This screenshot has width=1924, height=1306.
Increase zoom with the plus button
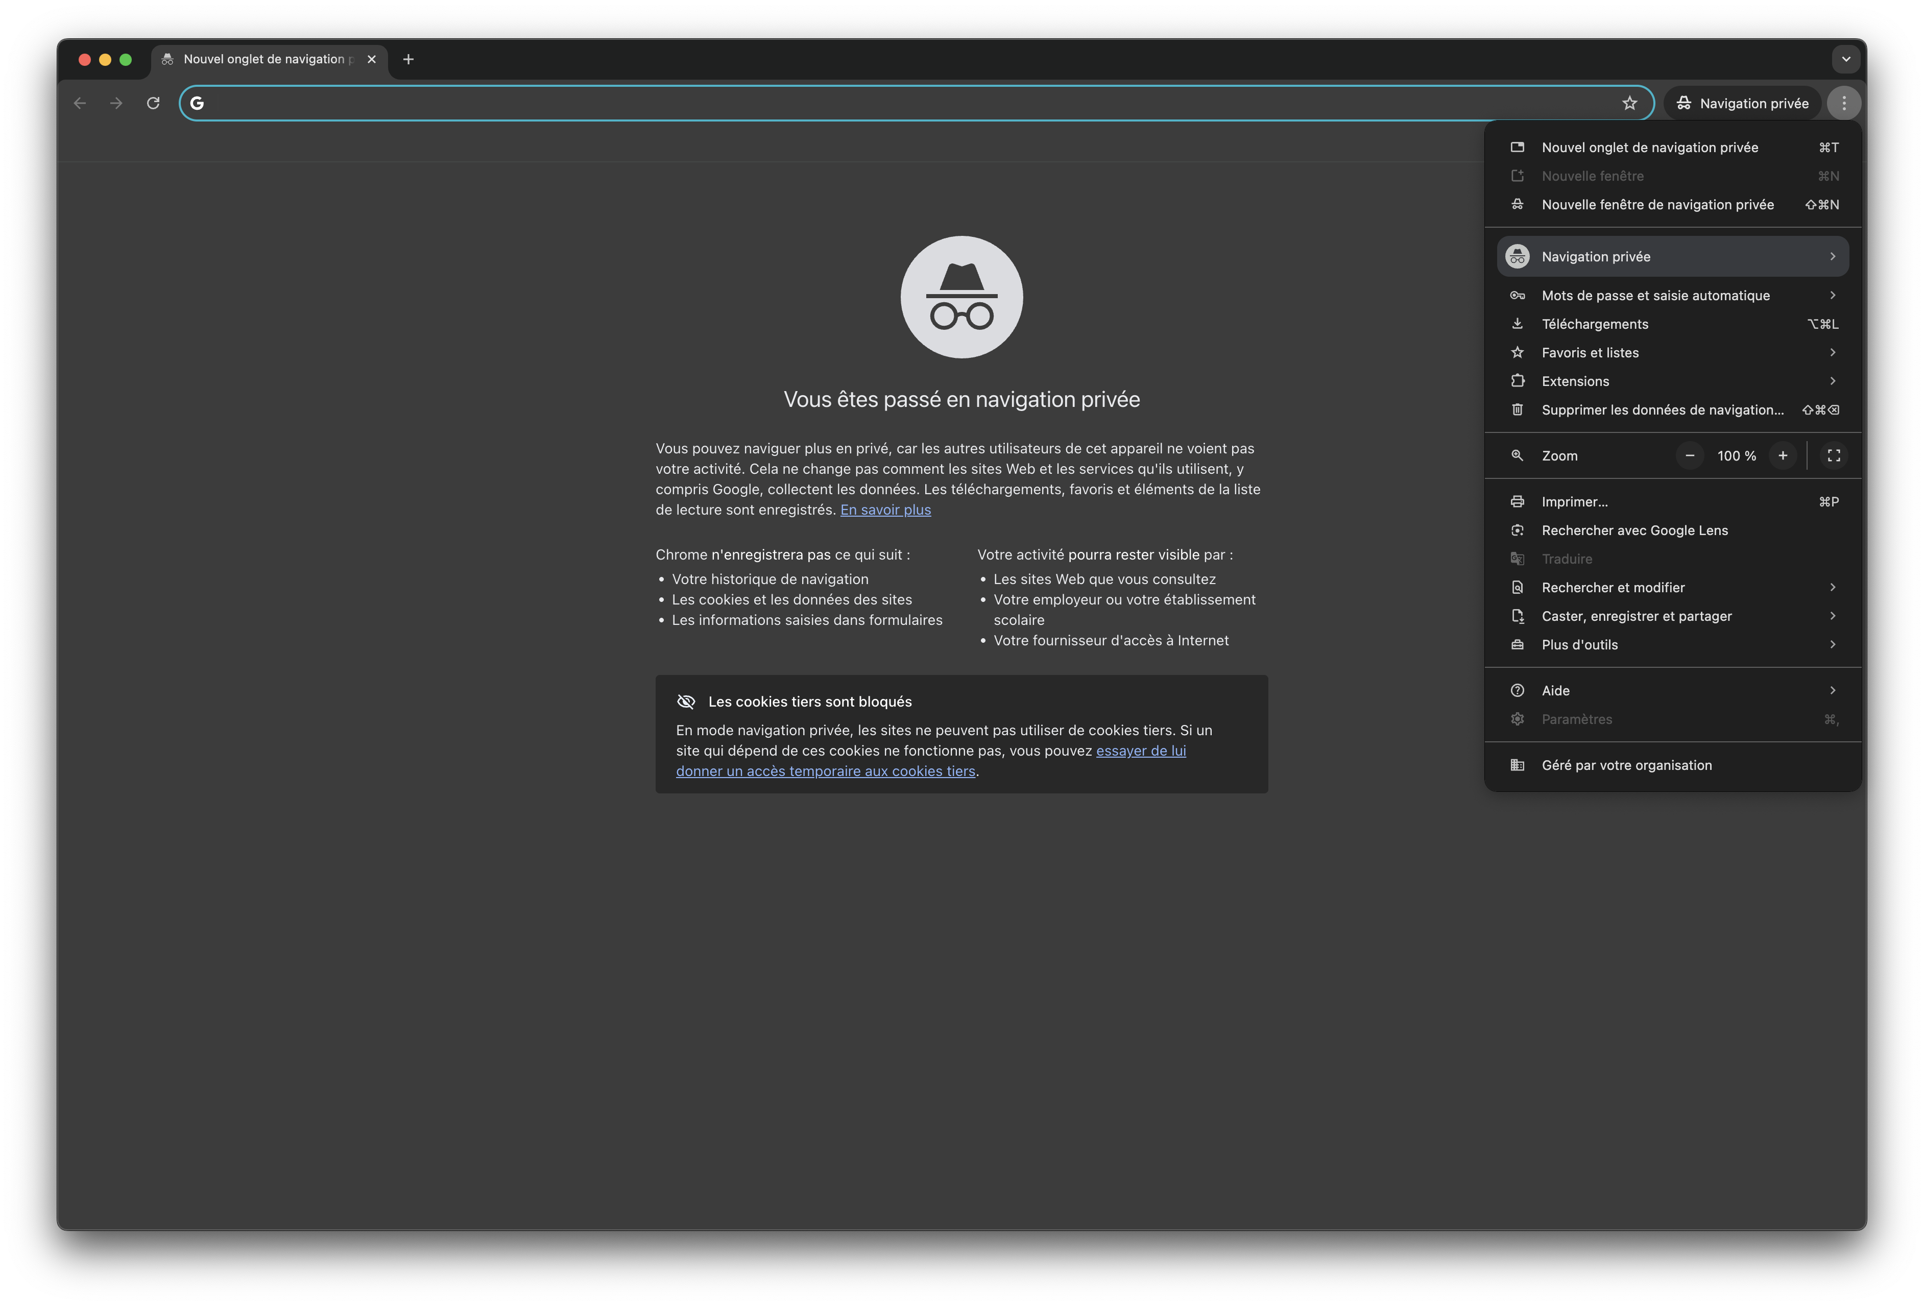pos(1783,456)
